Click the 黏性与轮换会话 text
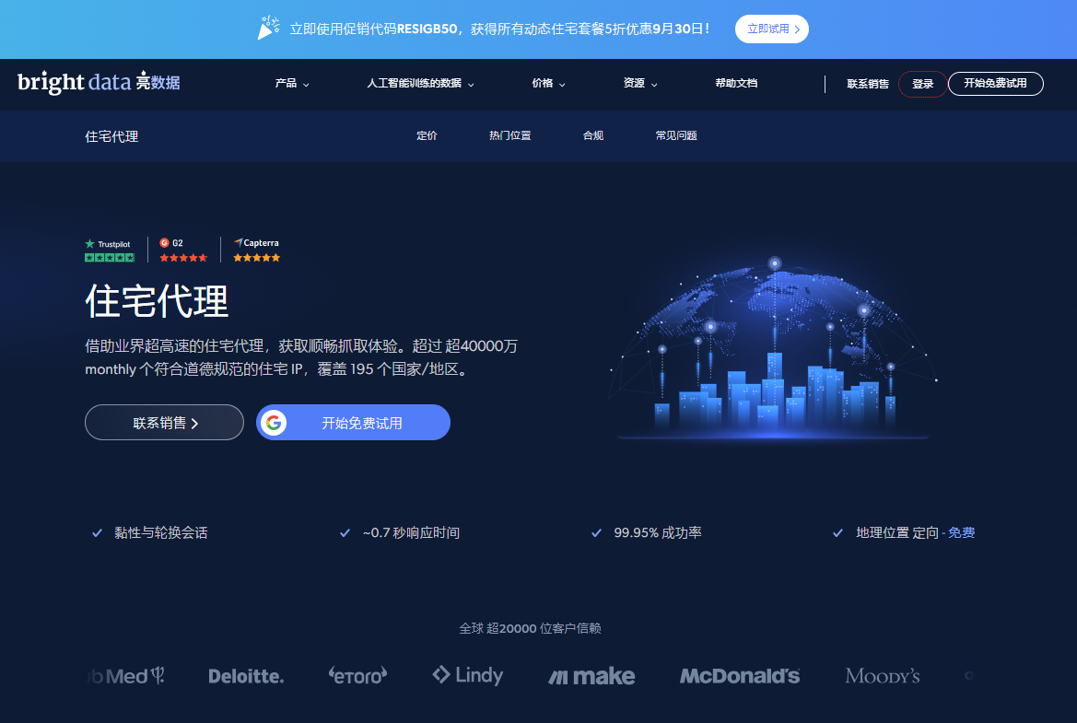1077x723 pixels. 160,532
